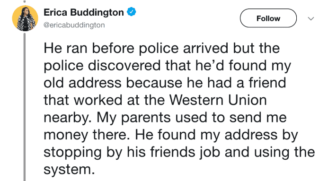The width and height of the screenshot is (328, 181).
Task: Click the phrase "My parents" in tweet text
Action: 133,118
